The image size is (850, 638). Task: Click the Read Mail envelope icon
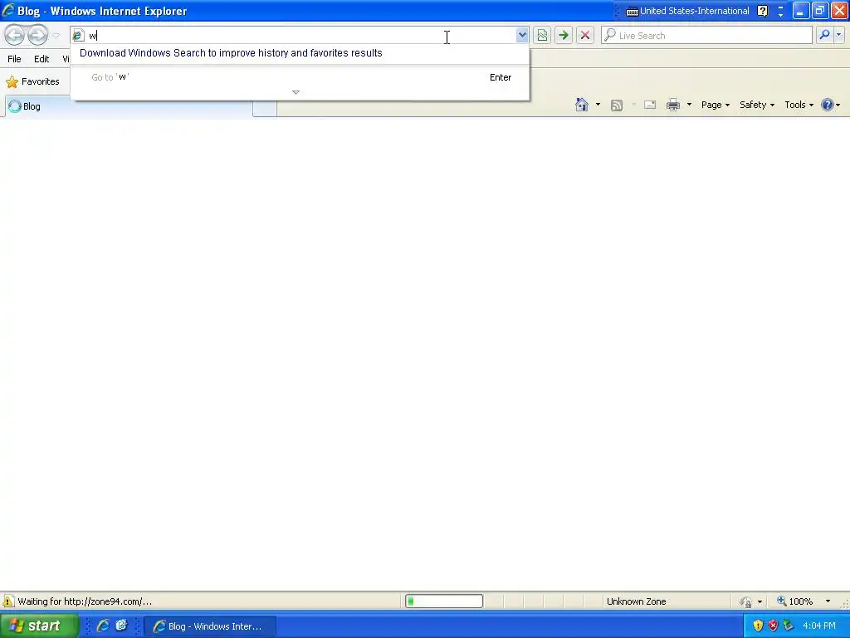click(x=650, y=105)
